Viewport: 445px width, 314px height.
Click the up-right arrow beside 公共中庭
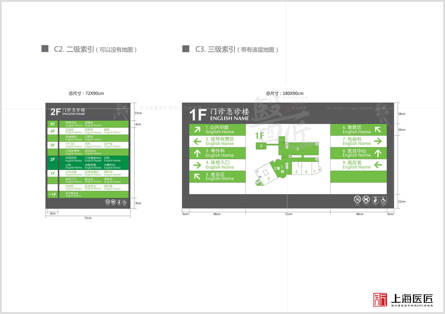197,129
